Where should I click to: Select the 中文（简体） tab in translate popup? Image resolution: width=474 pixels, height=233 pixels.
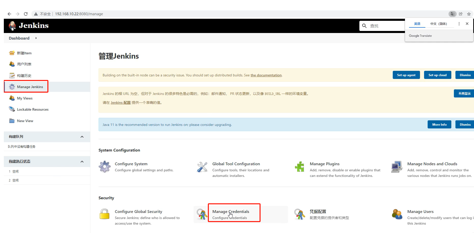point(439,24)
